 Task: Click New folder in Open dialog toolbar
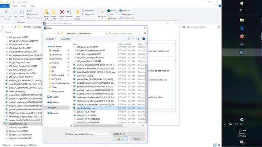click(x=65, y=39)
